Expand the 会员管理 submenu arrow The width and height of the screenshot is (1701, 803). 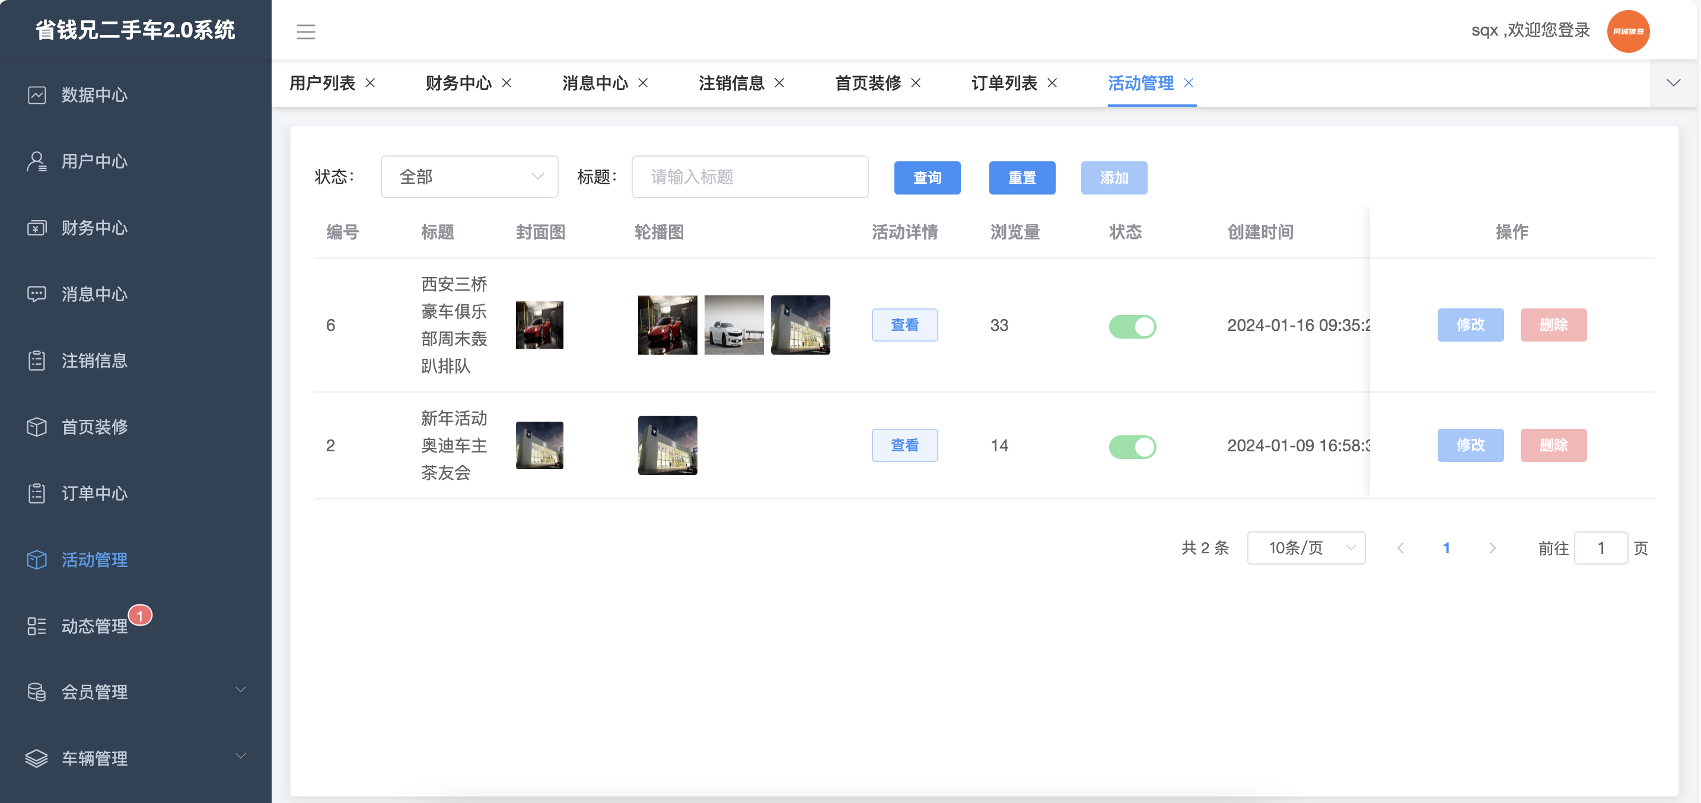(241, 689)
